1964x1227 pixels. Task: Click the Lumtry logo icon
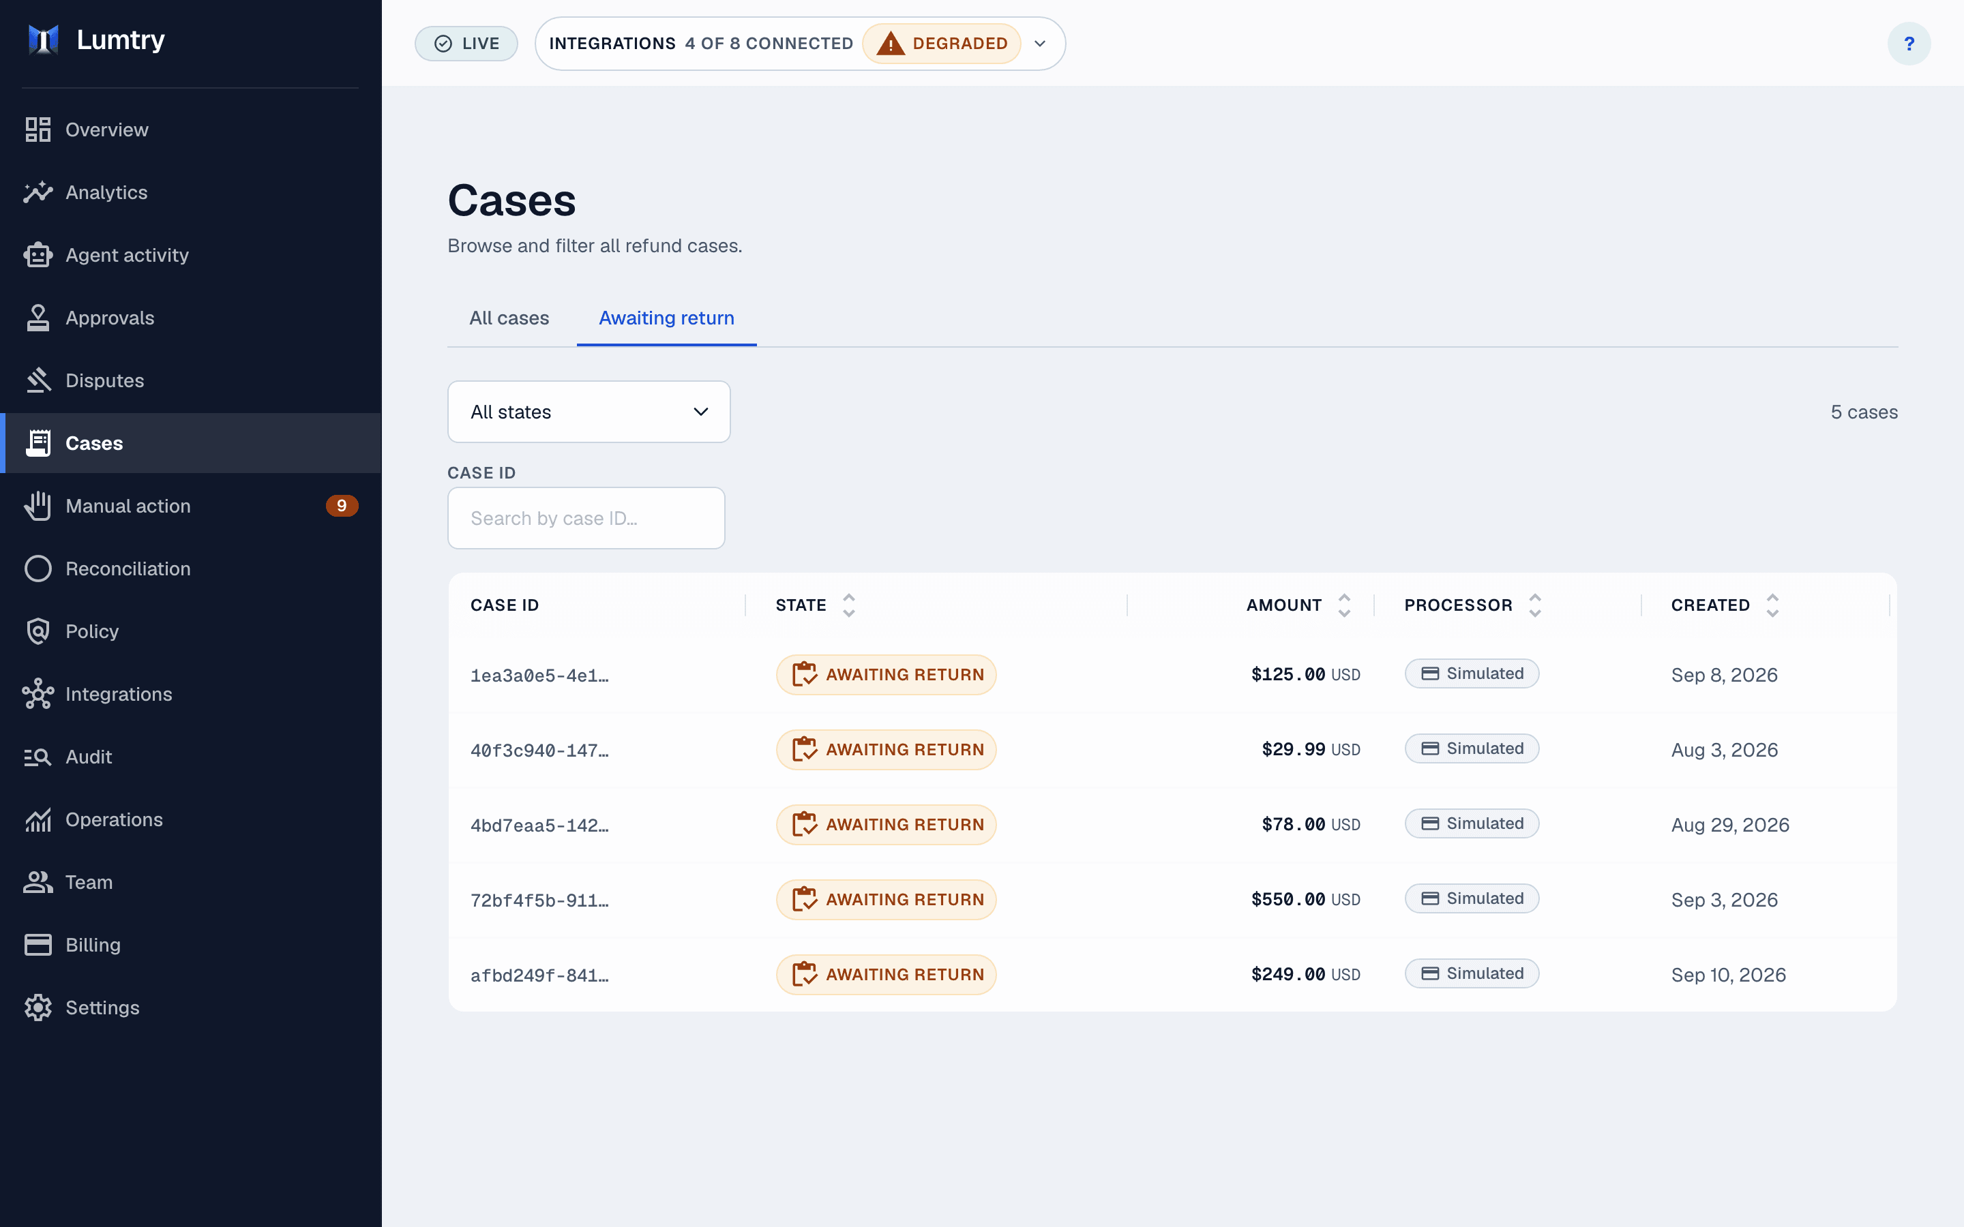coord(43,40)
